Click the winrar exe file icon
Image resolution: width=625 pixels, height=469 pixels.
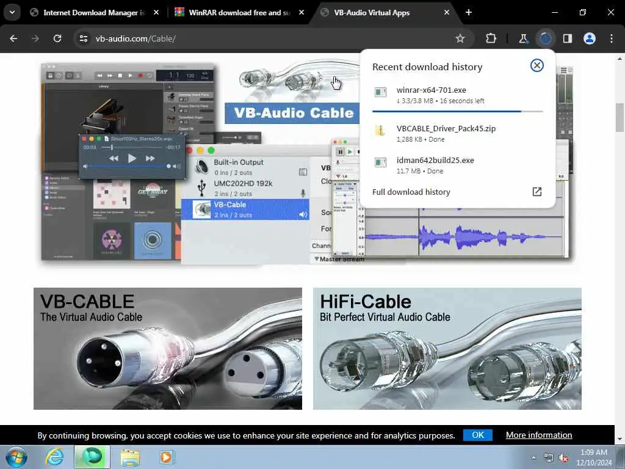point(380,93)
